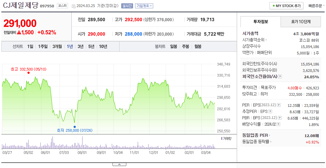Switch to the 호가 10단계 tab
The height and width of the screenshot is (168, 326).
(301, 22)
